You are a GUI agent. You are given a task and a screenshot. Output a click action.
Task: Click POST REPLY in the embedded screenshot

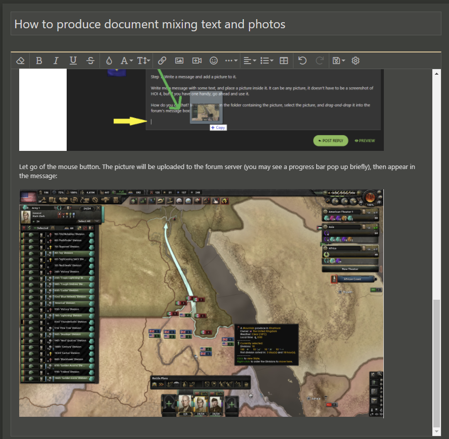coord(330,141)
